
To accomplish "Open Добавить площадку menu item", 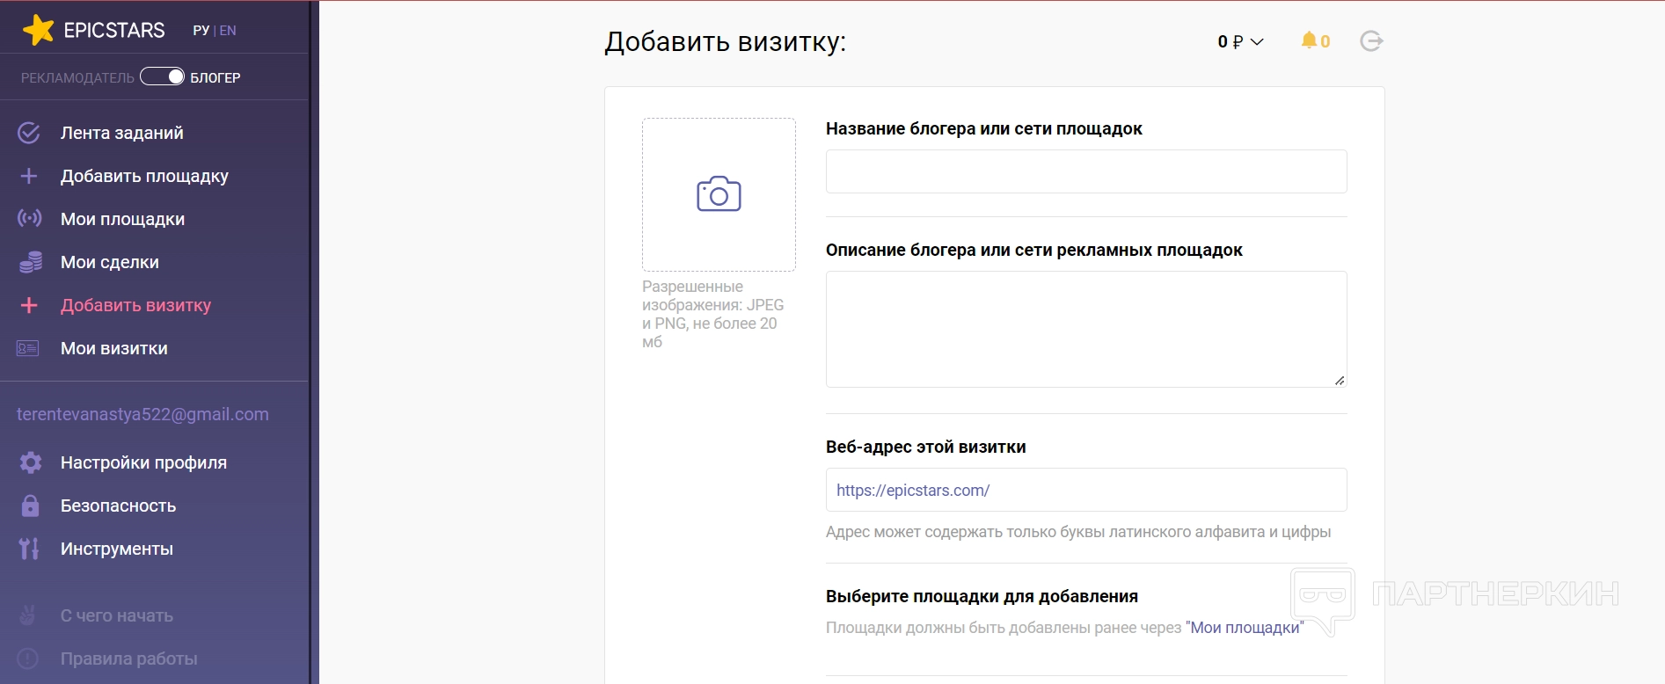I will [144, 176].
